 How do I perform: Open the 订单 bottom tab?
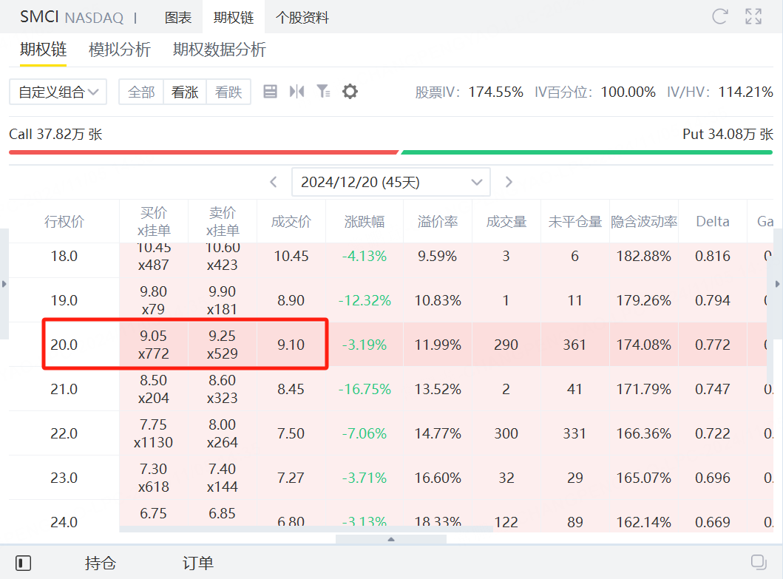tap(198, 563)
